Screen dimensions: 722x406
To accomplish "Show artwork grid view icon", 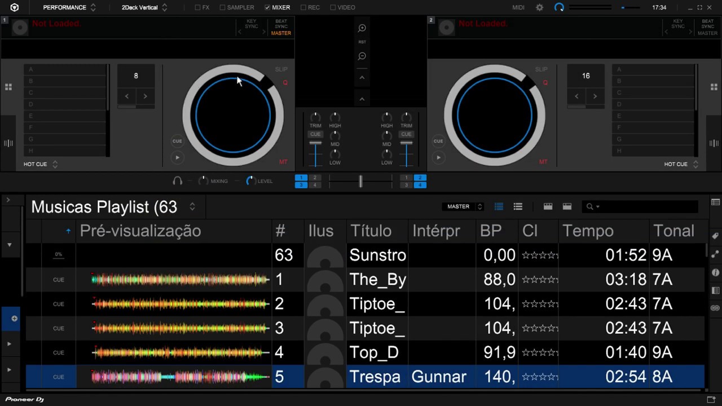I will [x=548, y=207].
